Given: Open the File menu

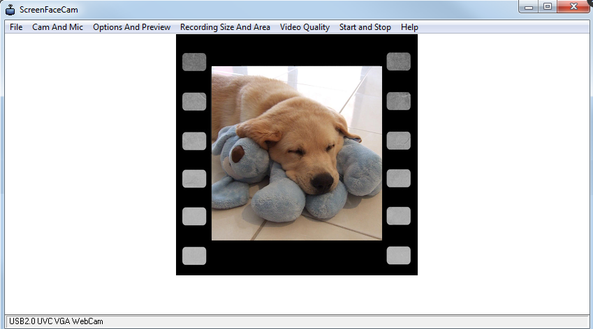Looking at the screenshot, I should click(16, 27).
